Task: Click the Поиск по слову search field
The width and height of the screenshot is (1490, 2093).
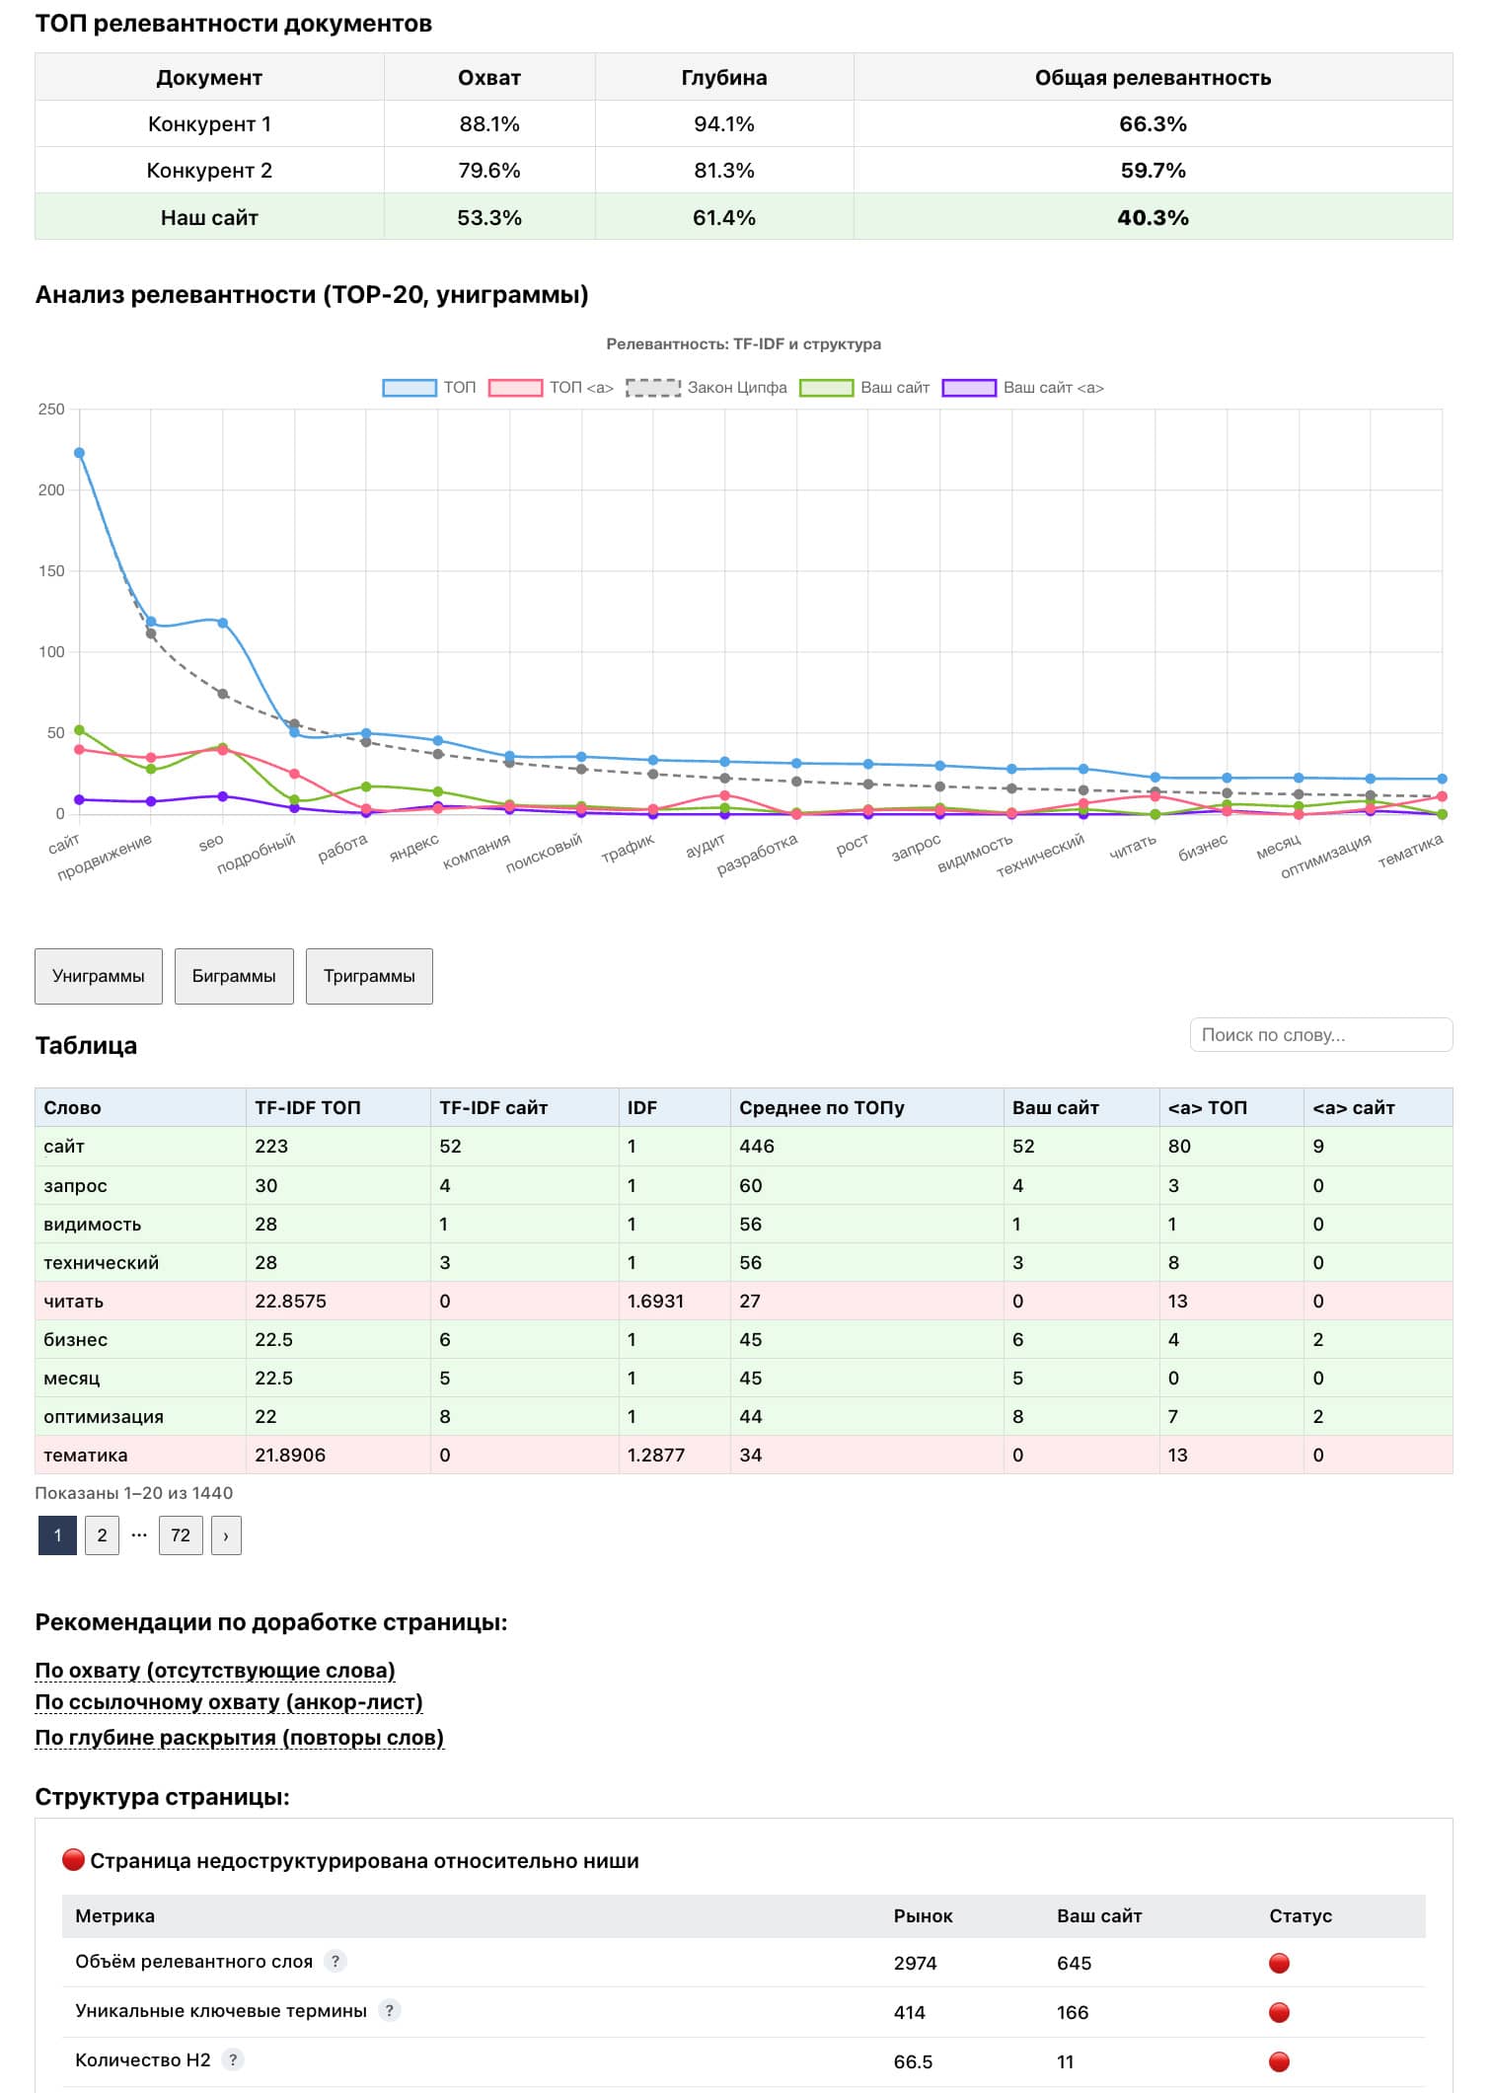Action: coord(1320,1034)
